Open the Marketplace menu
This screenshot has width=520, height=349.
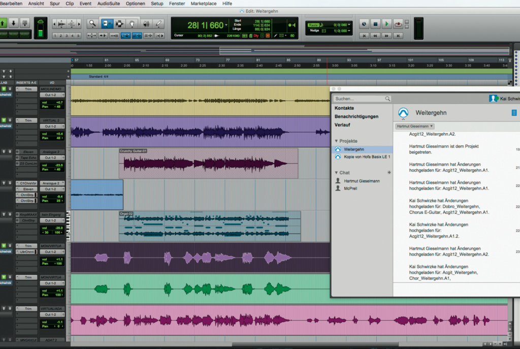(203, 4)
